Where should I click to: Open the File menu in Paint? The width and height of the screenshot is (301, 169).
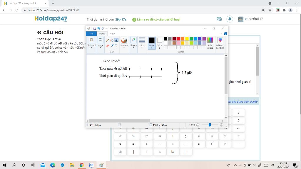tap(91, 33)
